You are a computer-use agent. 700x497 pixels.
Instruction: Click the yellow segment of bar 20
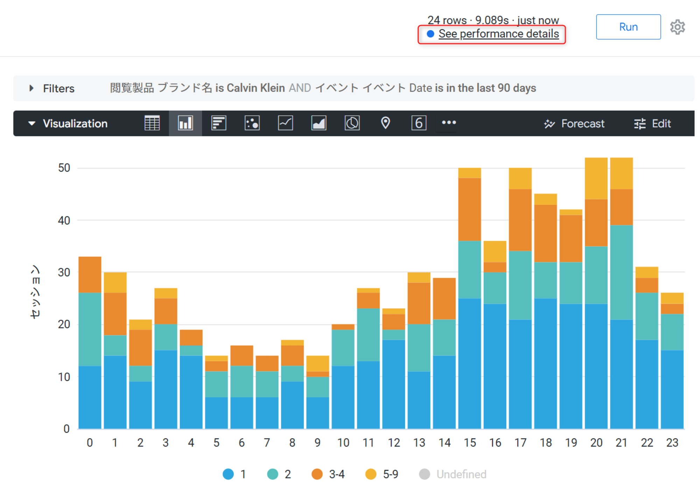click(x=596, y=178)
